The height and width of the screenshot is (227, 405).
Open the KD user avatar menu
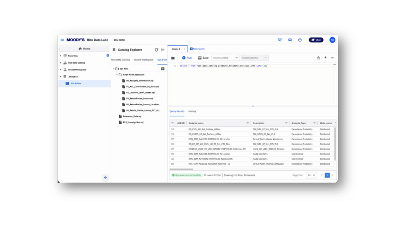[332, 40]
